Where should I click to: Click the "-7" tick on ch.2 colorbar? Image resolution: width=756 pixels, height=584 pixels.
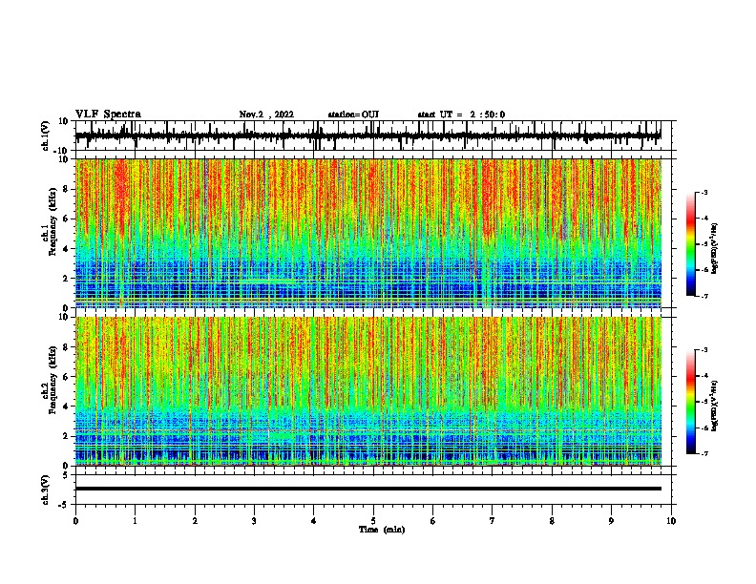[704, 453]
